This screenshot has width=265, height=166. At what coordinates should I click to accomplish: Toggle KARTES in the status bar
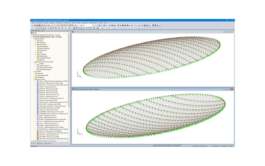(x=165, y=146)
